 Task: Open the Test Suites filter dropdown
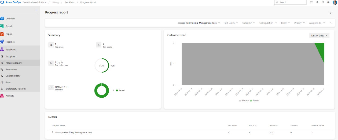[x=231, y=23]
